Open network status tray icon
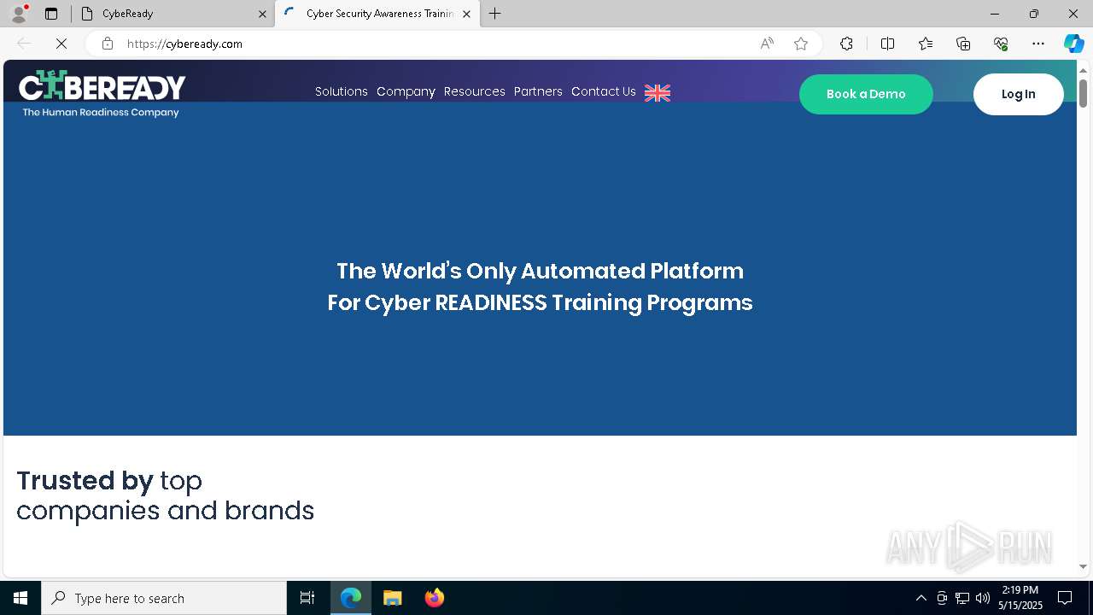 (962, 598)
